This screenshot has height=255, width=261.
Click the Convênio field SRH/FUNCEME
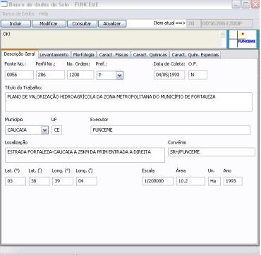coord(212,152)
